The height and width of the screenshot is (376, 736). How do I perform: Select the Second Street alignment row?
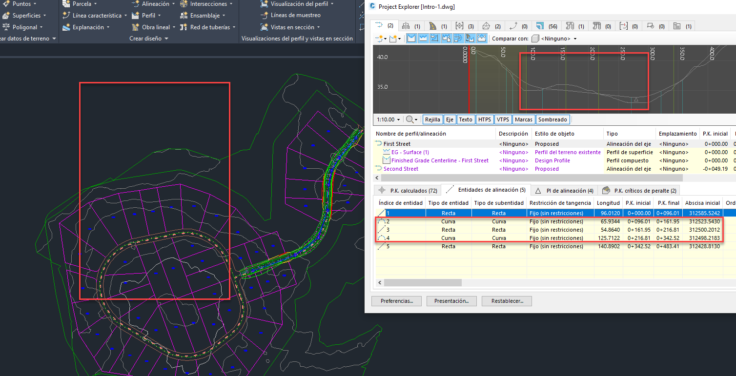pyautogui.click(x=401, y=169)
